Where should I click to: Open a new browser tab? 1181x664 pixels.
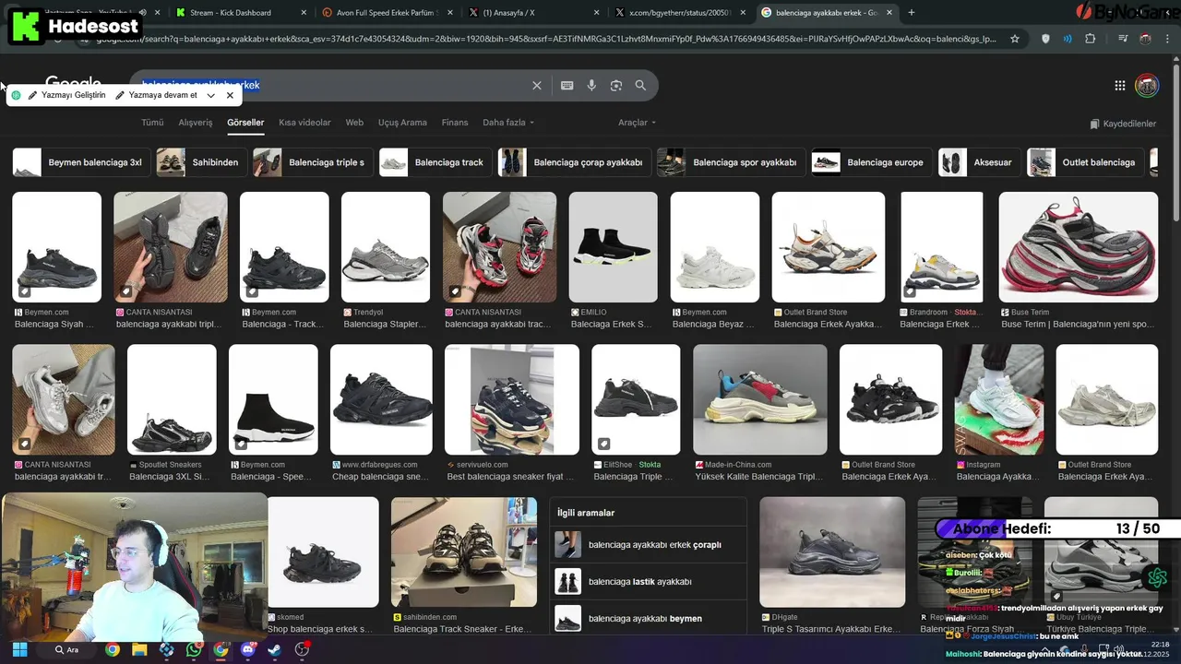click(x=912, y=12)
